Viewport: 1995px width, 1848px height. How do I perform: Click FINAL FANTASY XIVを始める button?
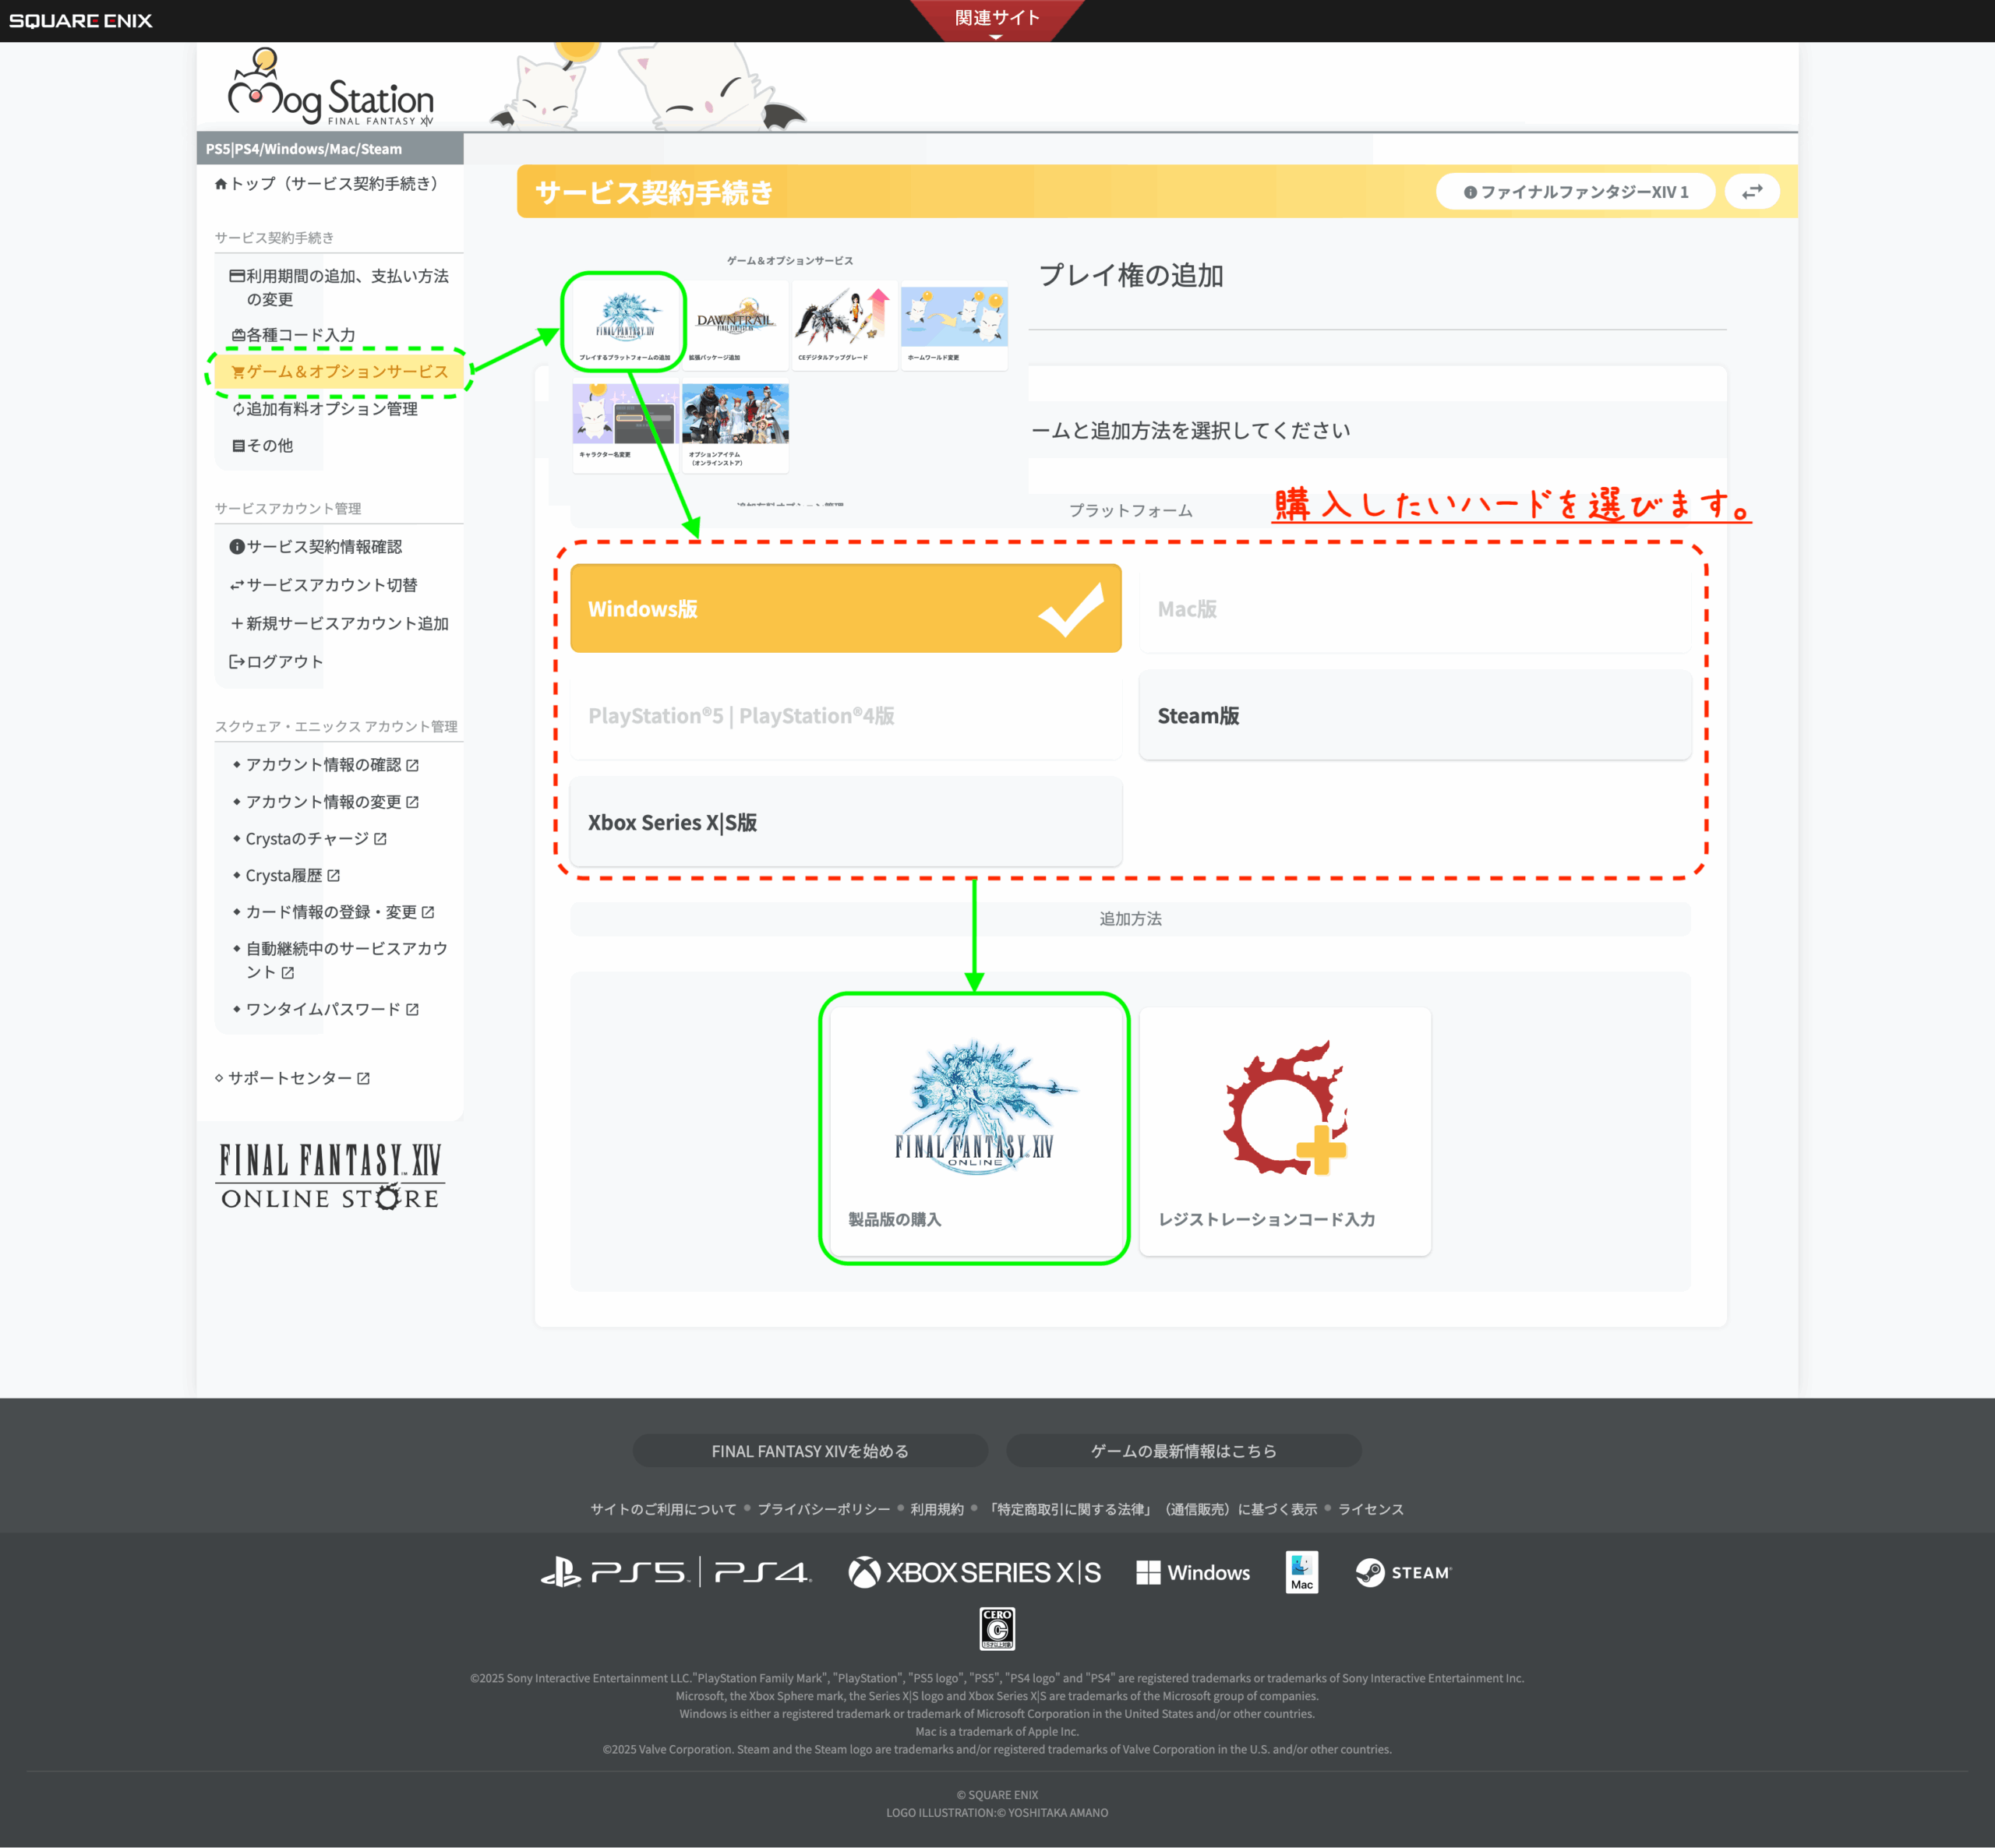point(810,1450)
